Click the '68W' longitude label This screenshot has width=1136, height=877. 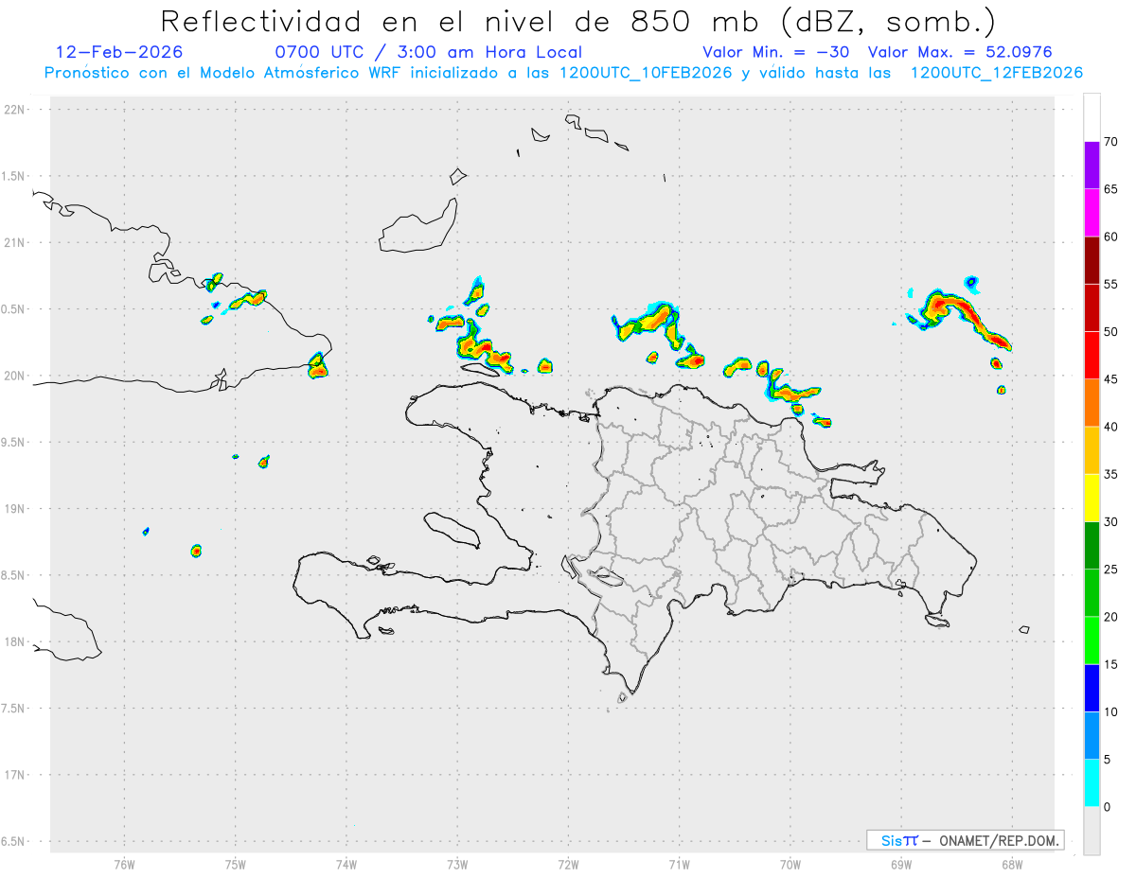1011,864
